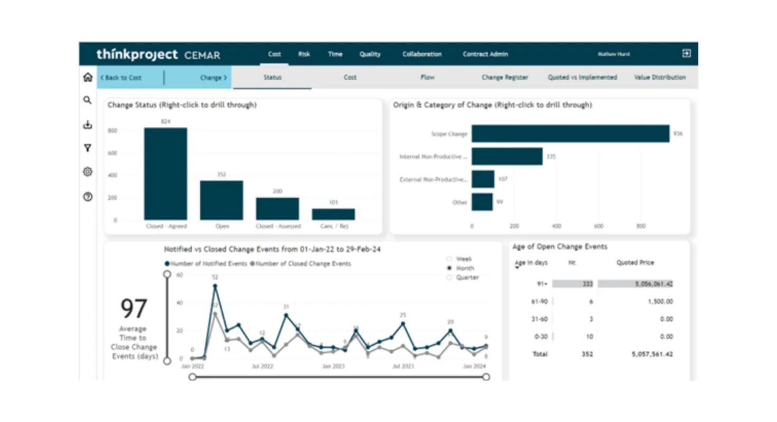Image resolution: width=777 pixels, height=422 pixels.
Task: Keep Month radio button selected
Action: tap(449, 268)
